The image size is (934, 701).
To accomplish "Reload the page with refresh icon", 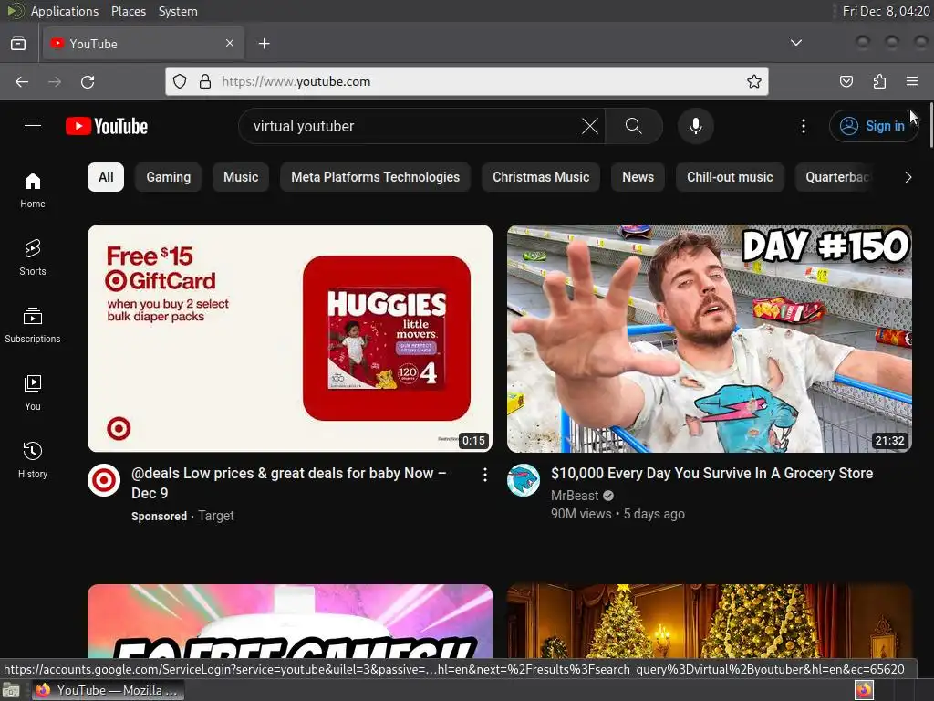I will (88, 81).
